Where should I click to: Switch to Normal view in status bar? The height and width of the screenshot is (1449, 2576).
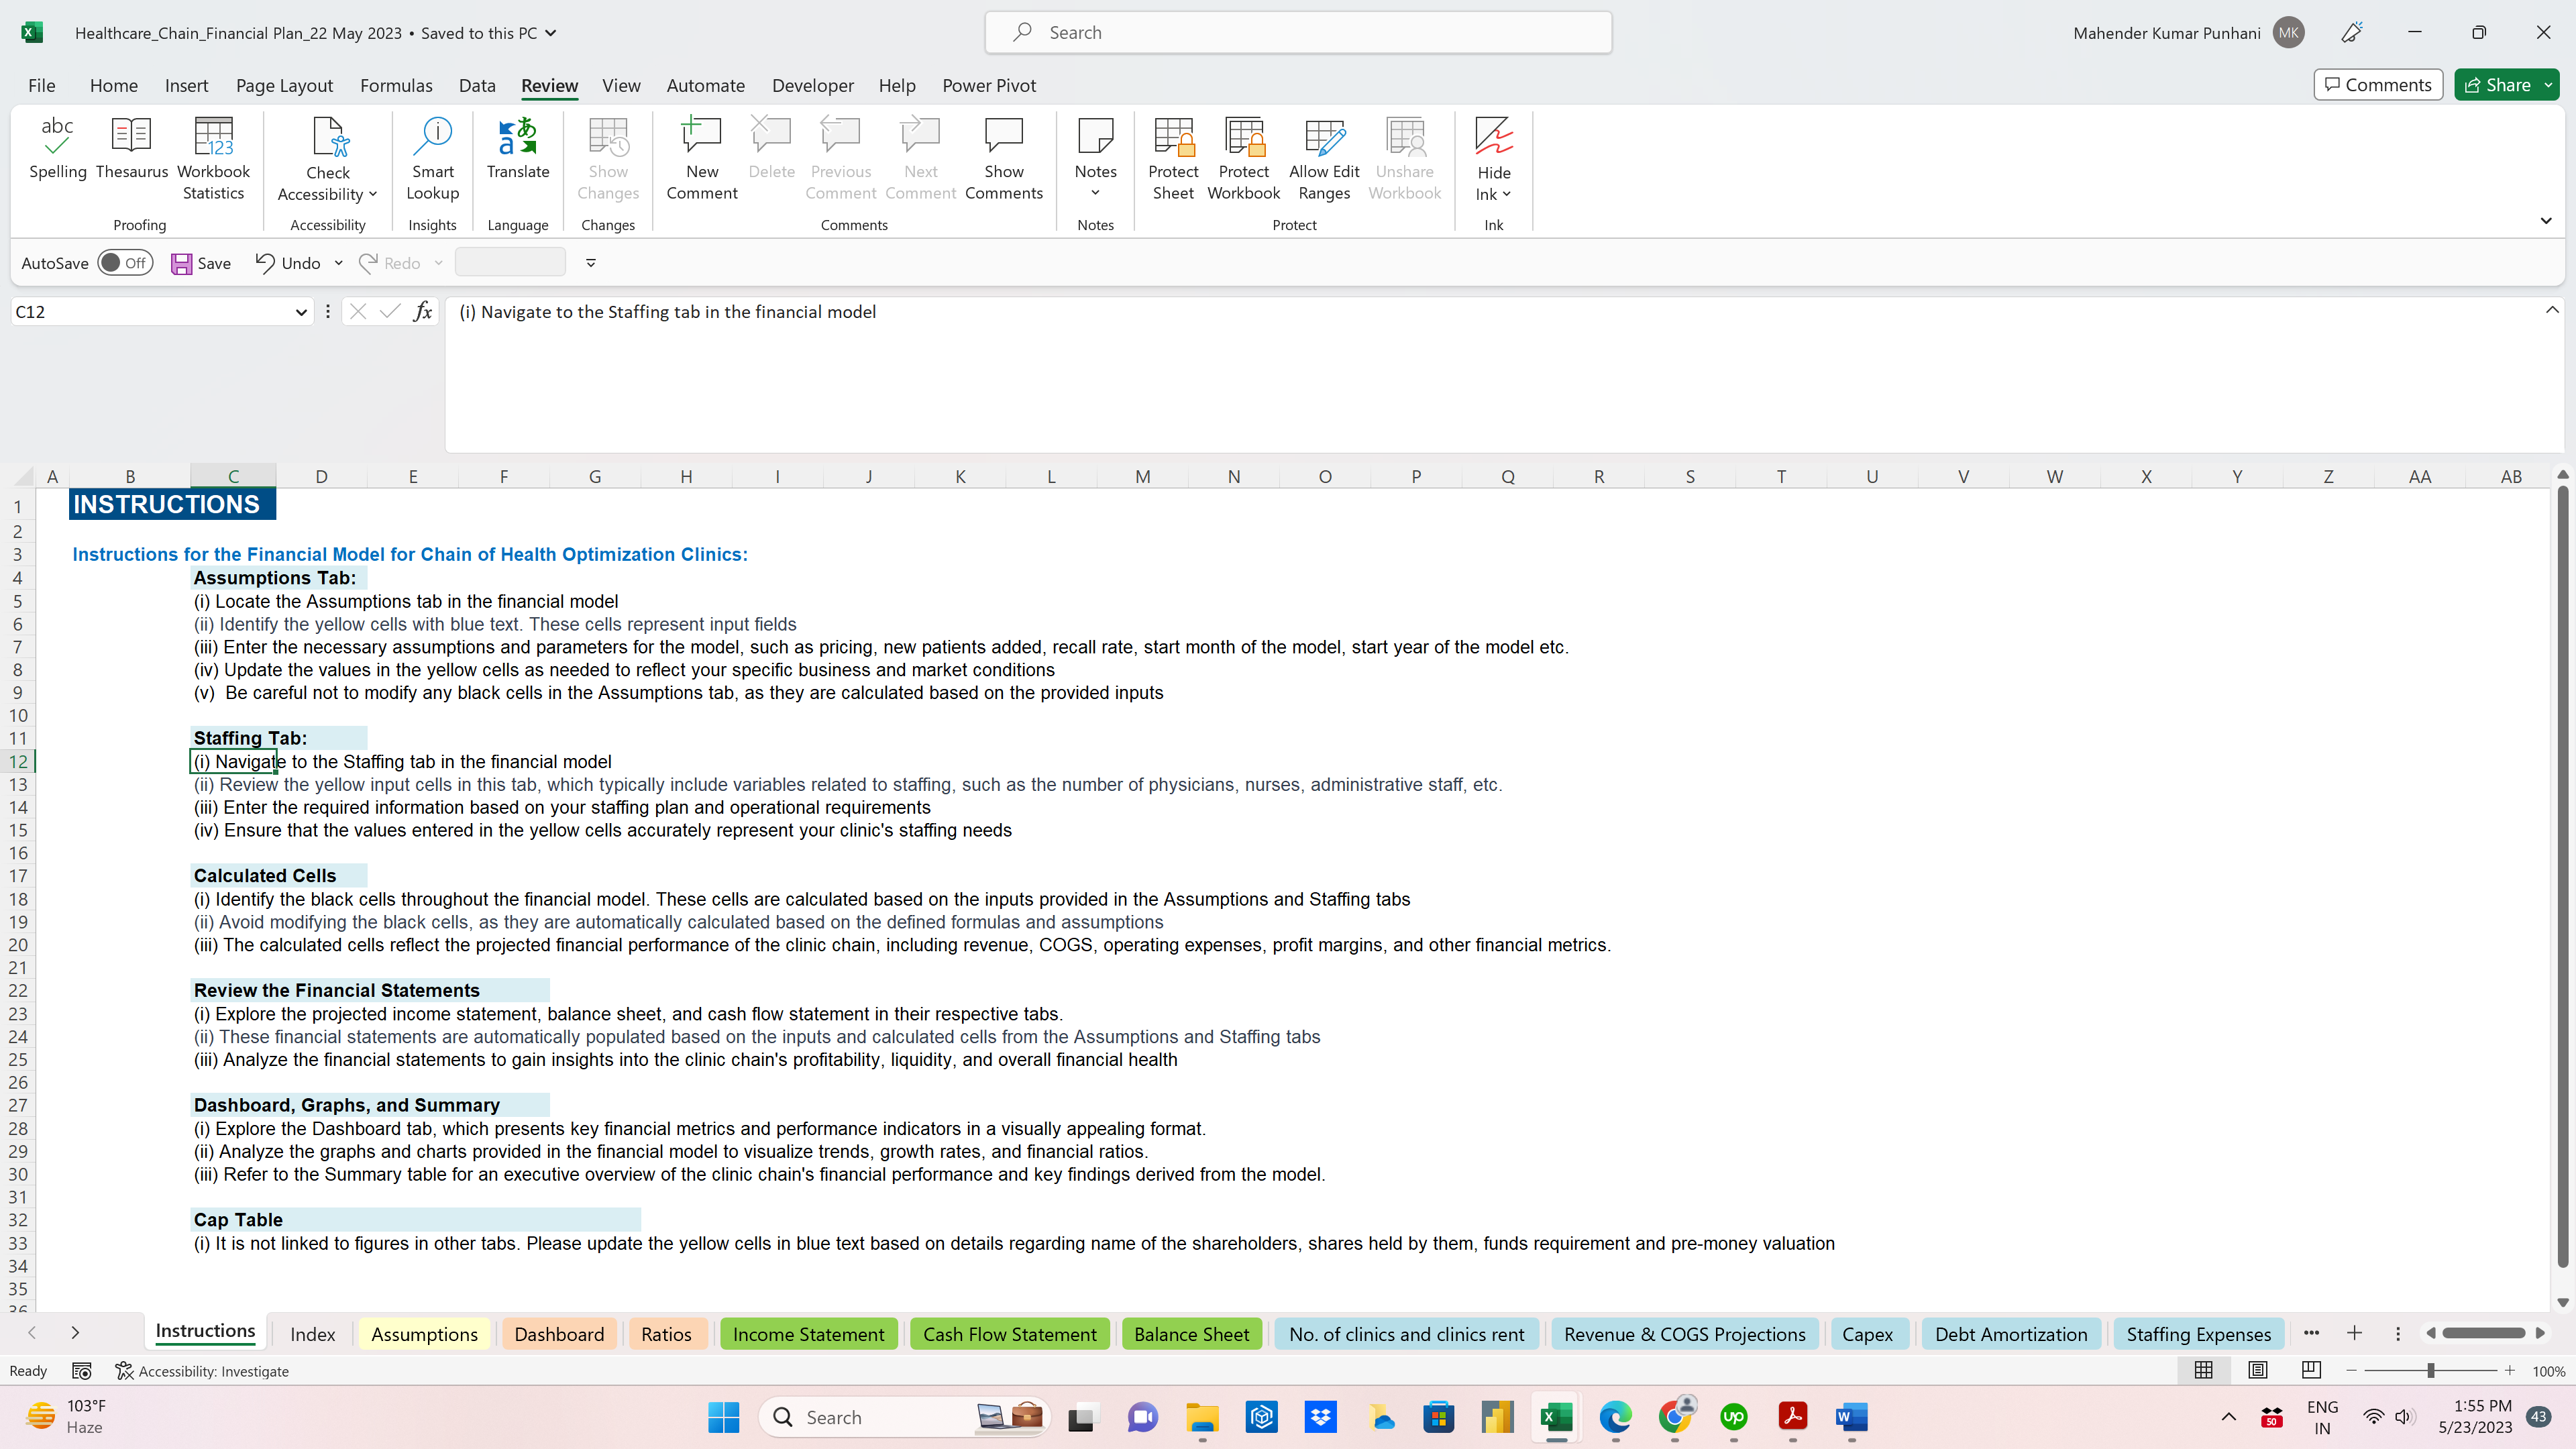click(x=2203, y=1370)
